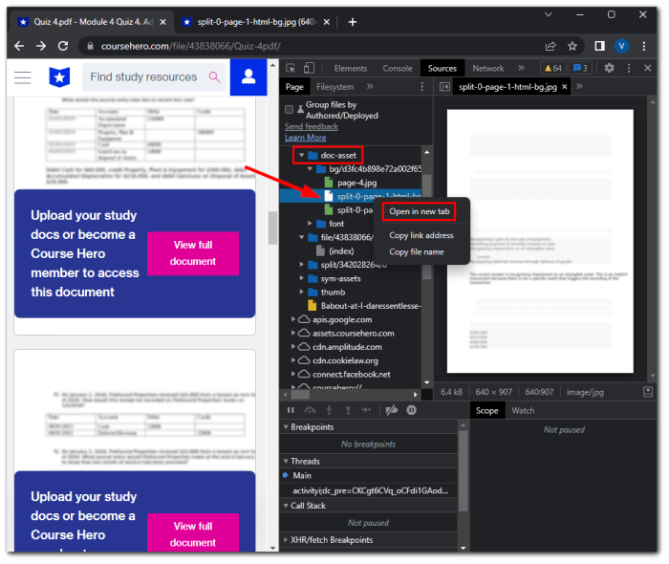This screenshot has width=669, height=564.
Task: Toggle the DevTools device toolbar
Action: tap(309, 68)
